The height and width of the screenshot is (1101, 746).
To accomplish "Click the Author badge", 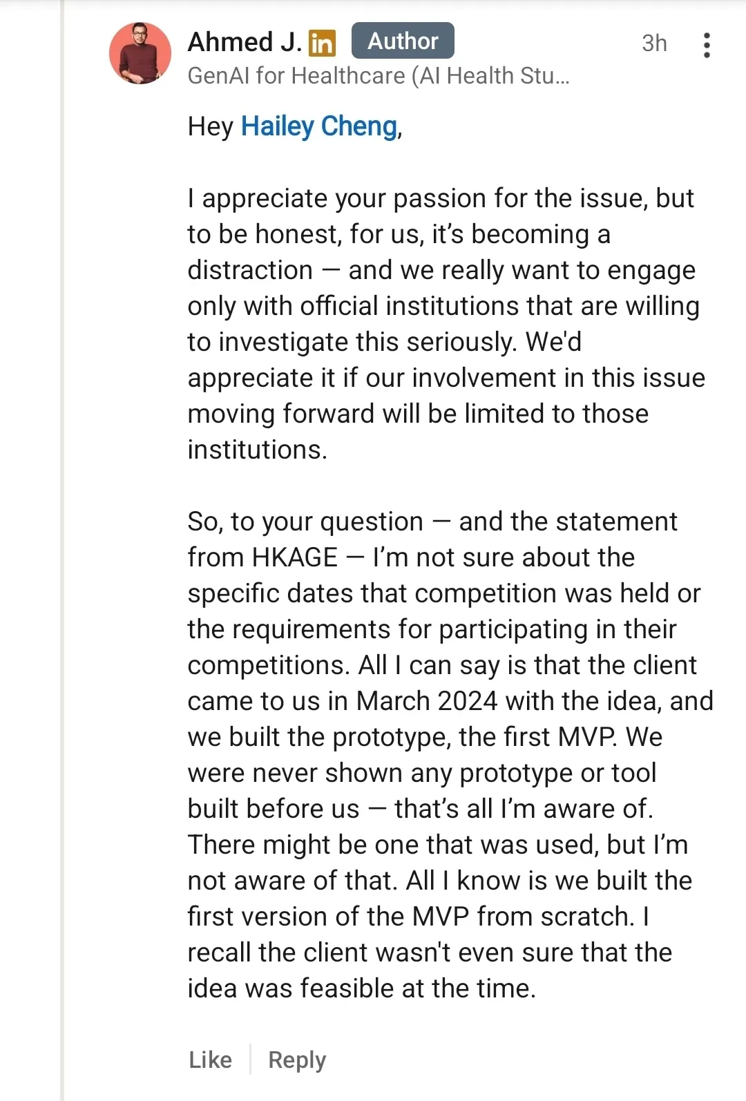I will coord(403,41).
